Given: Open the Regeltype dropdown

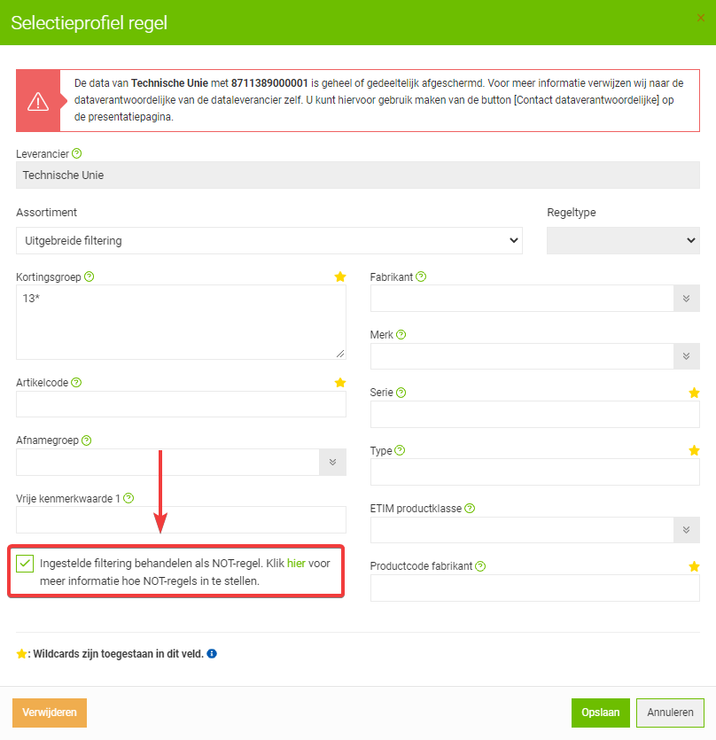Looking at the screenshot, I should [x=622, y=240].
